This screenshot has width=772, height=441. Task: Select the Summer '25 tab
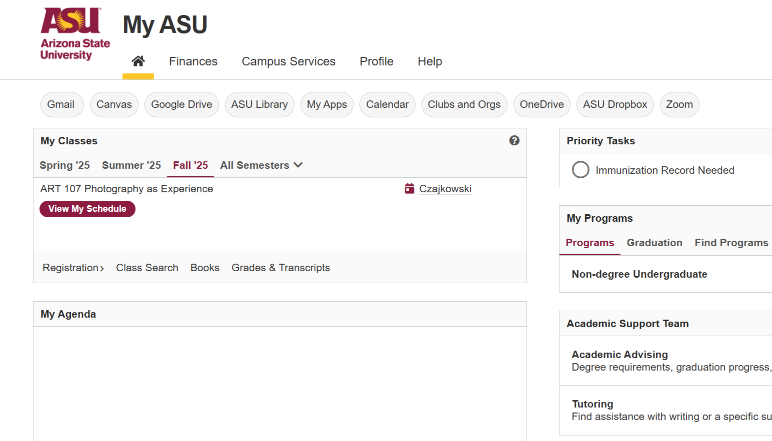pos(131,165)
